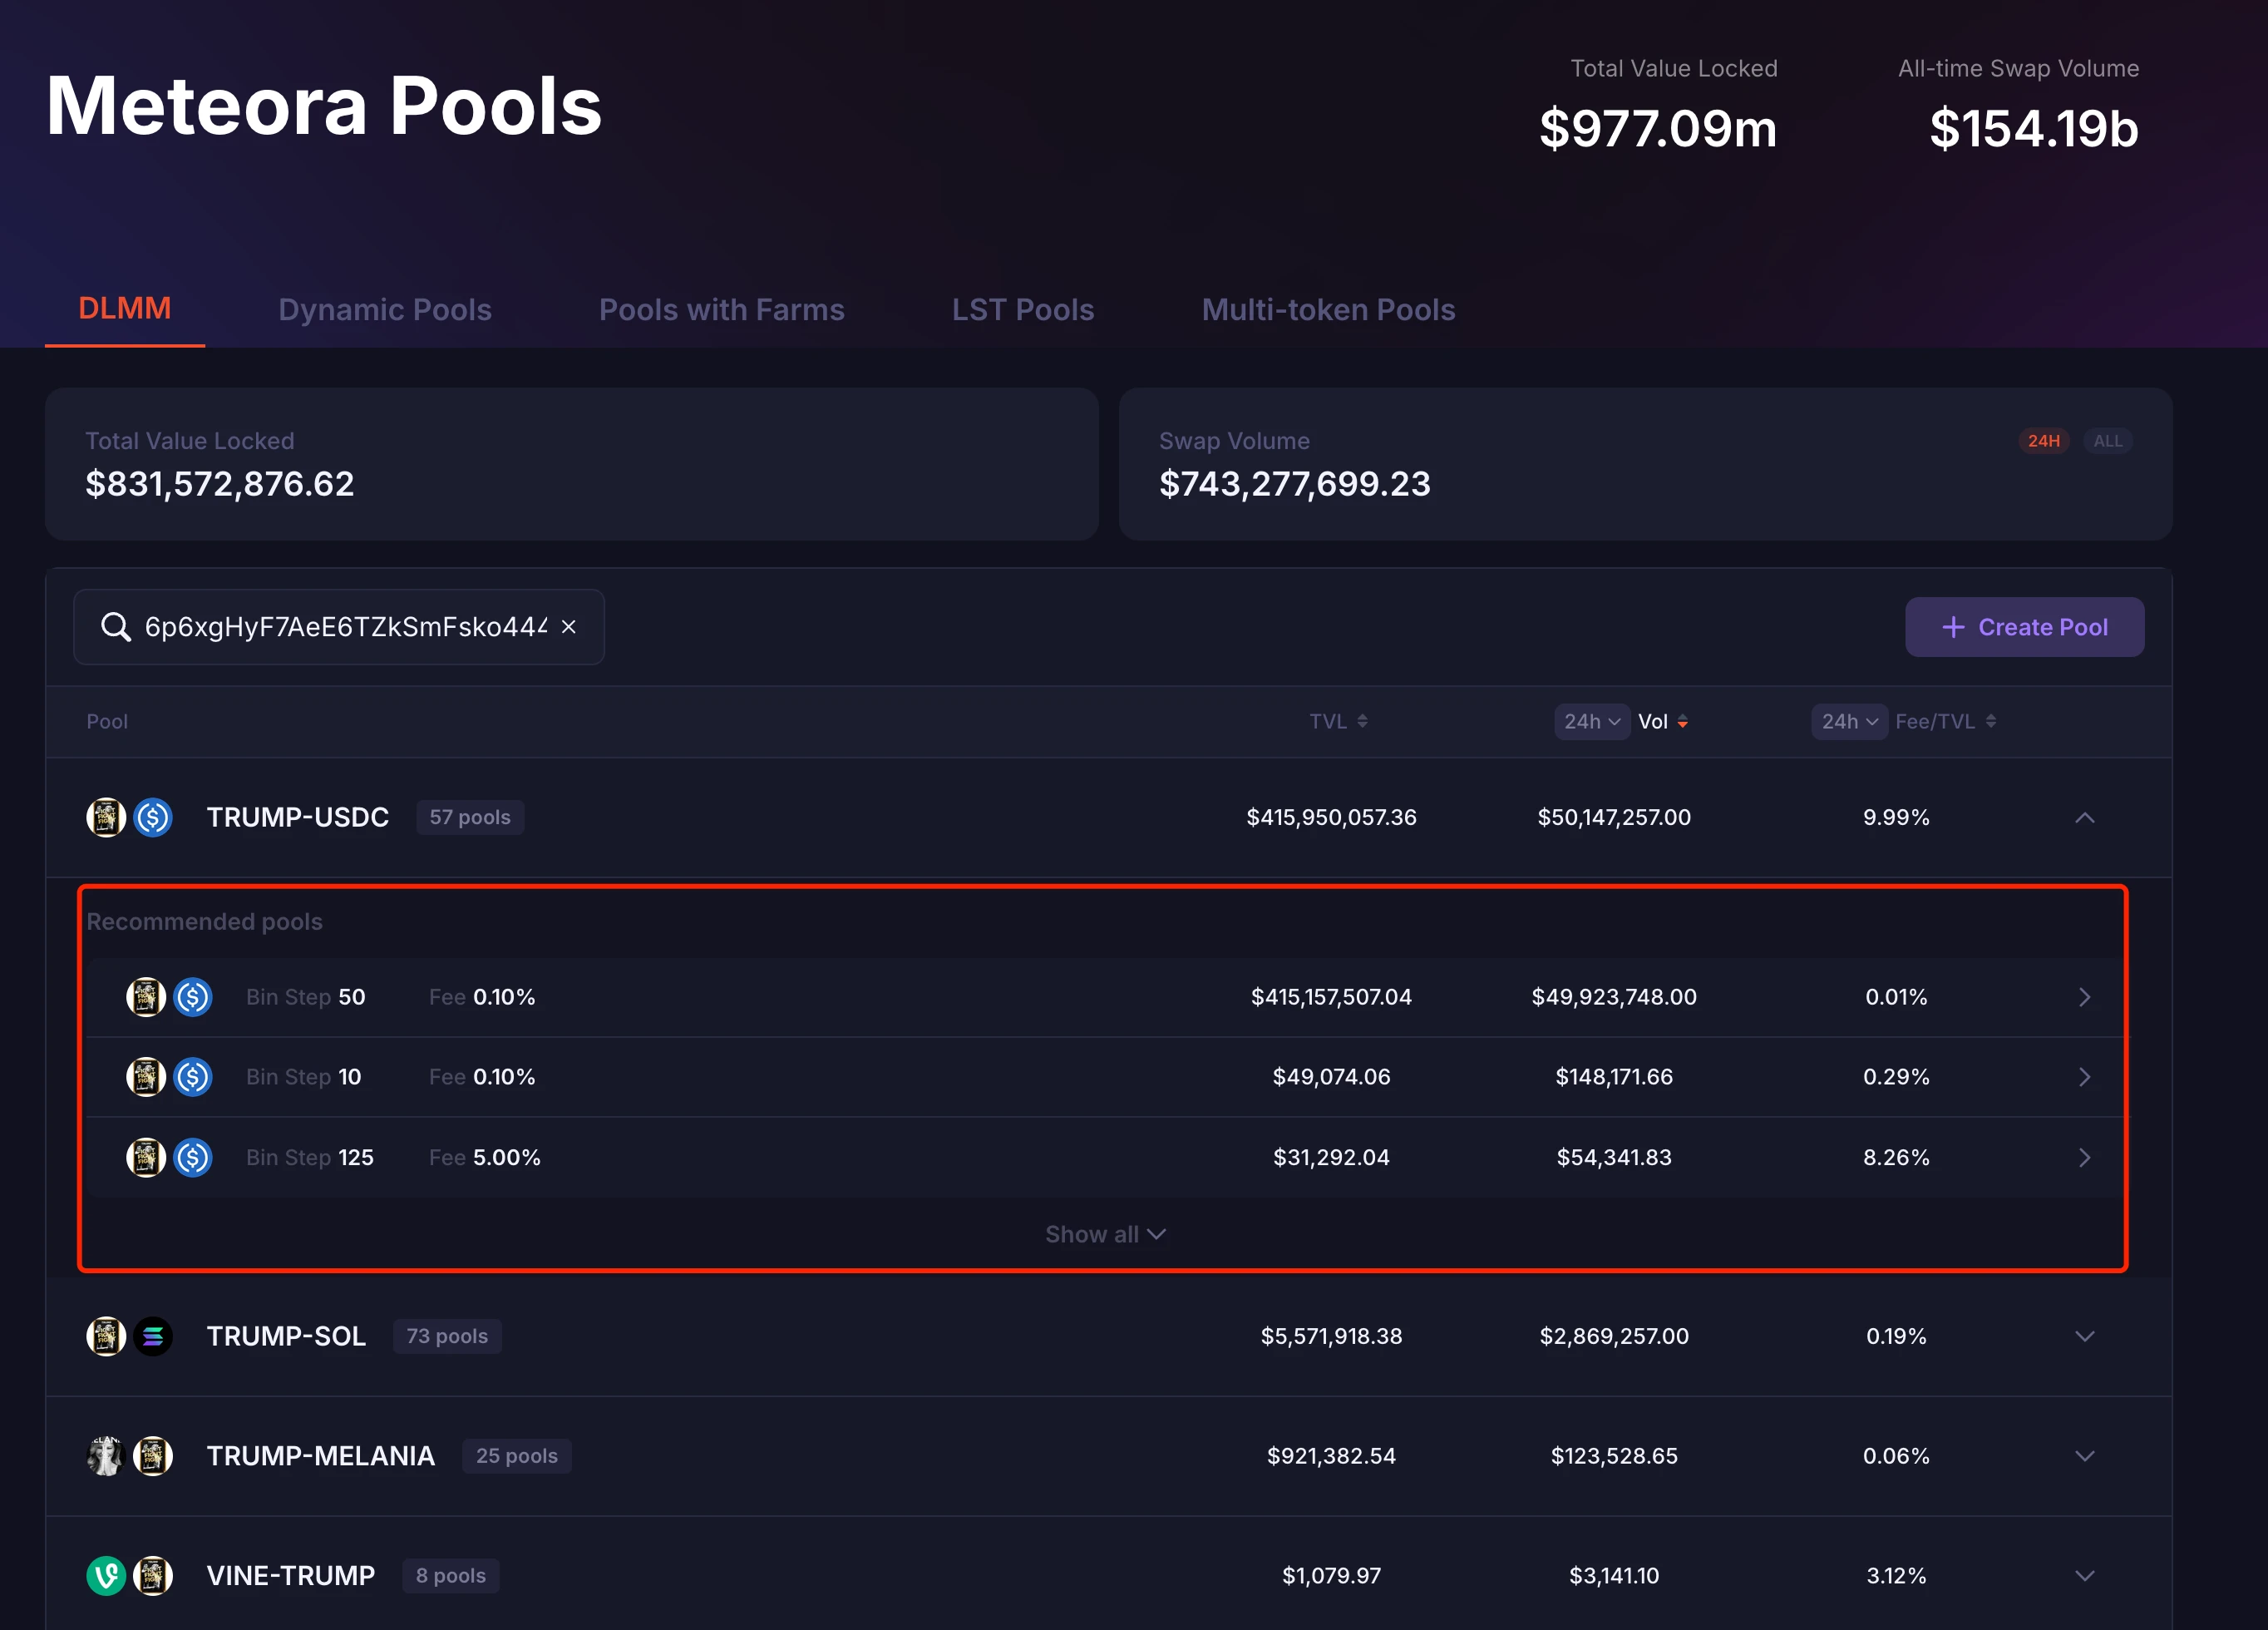2268x1630 pixels.
Task: Click TRUMP icon in Bin Step 50 row
Action: coord(146,997)
